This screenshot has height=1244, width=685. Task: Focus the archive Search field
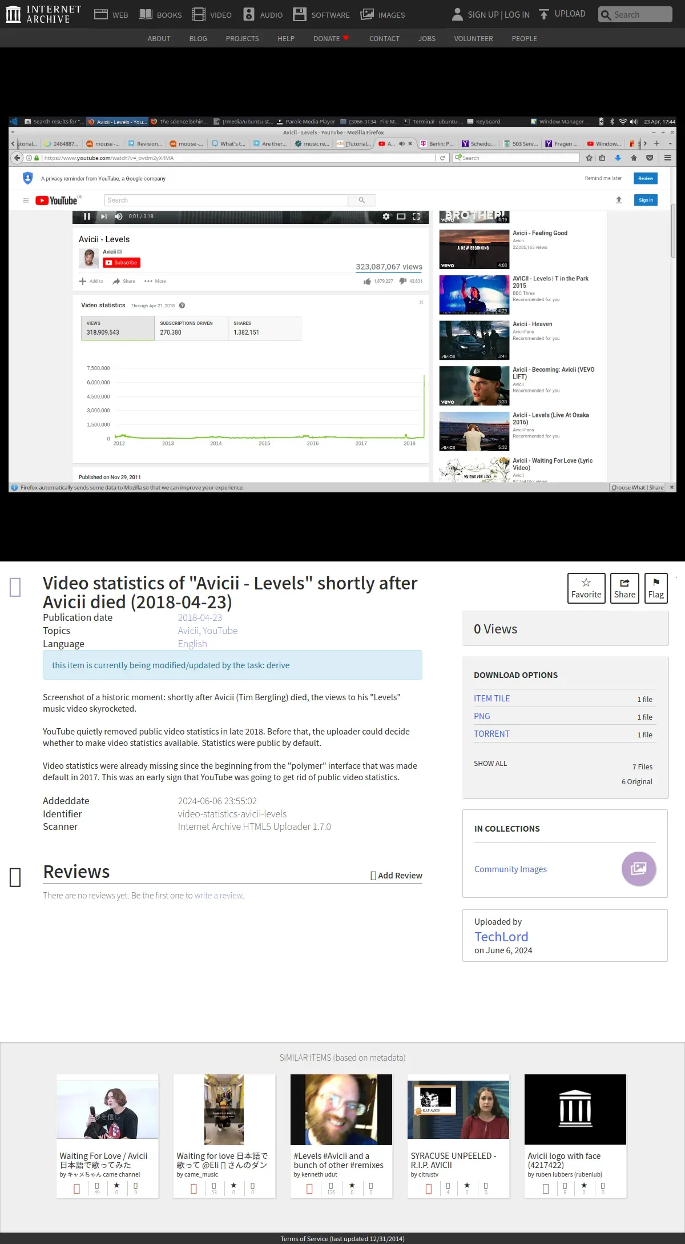pyautogui.click(x=635, y=14)
